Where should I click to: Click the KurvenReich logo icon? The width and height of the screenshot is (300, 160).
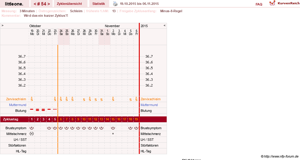(272, 3)
